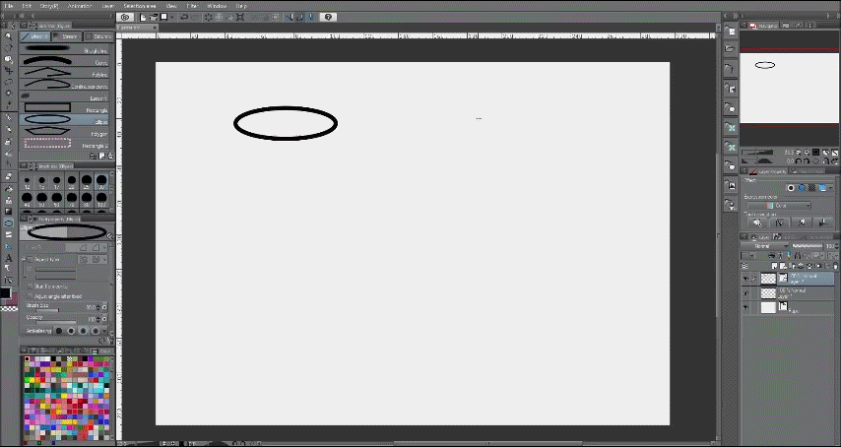This screenshot has height=447, width=841.
Task: Click the black main color swatch
Action: (x=5, y=293)
